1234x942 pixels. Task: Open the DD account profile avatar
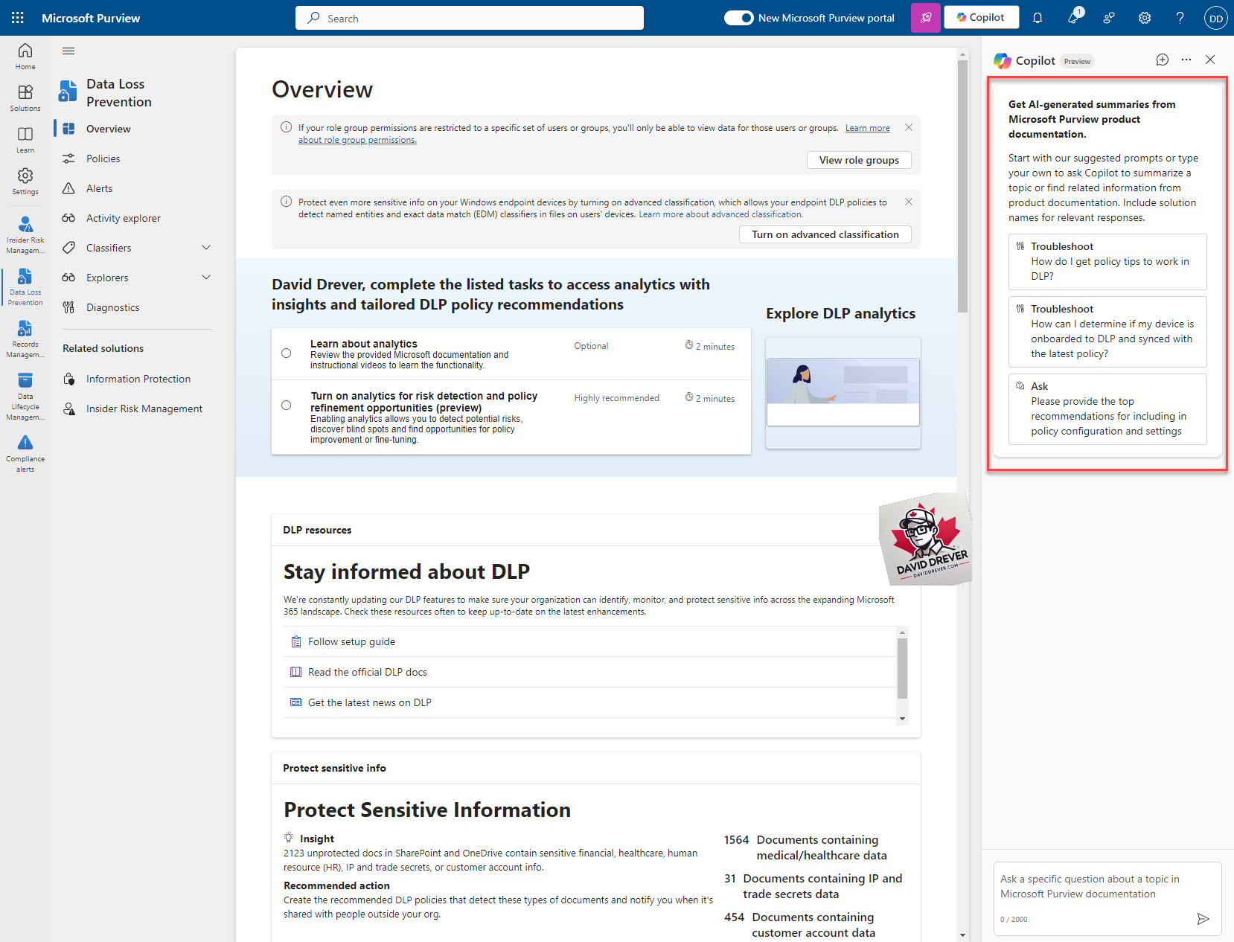(x=1216, y=18)
